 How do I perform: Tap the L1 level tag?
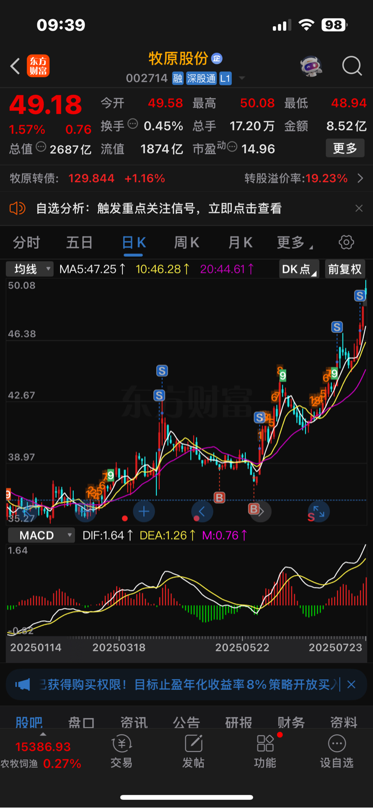pos(225,79)
